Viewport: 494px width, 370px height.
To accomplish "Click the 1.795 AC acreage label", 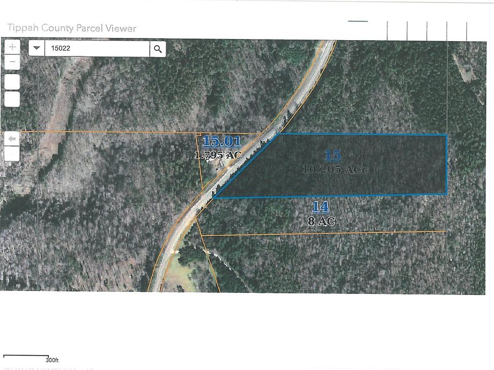I will [x=218, y=155].
